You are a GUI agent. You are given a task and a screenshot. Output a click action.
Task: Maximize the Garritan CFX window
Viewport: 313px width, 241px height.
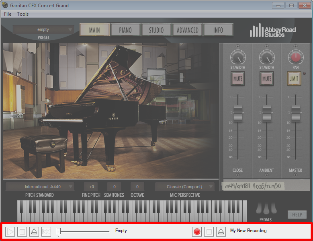tap(291, 6)
